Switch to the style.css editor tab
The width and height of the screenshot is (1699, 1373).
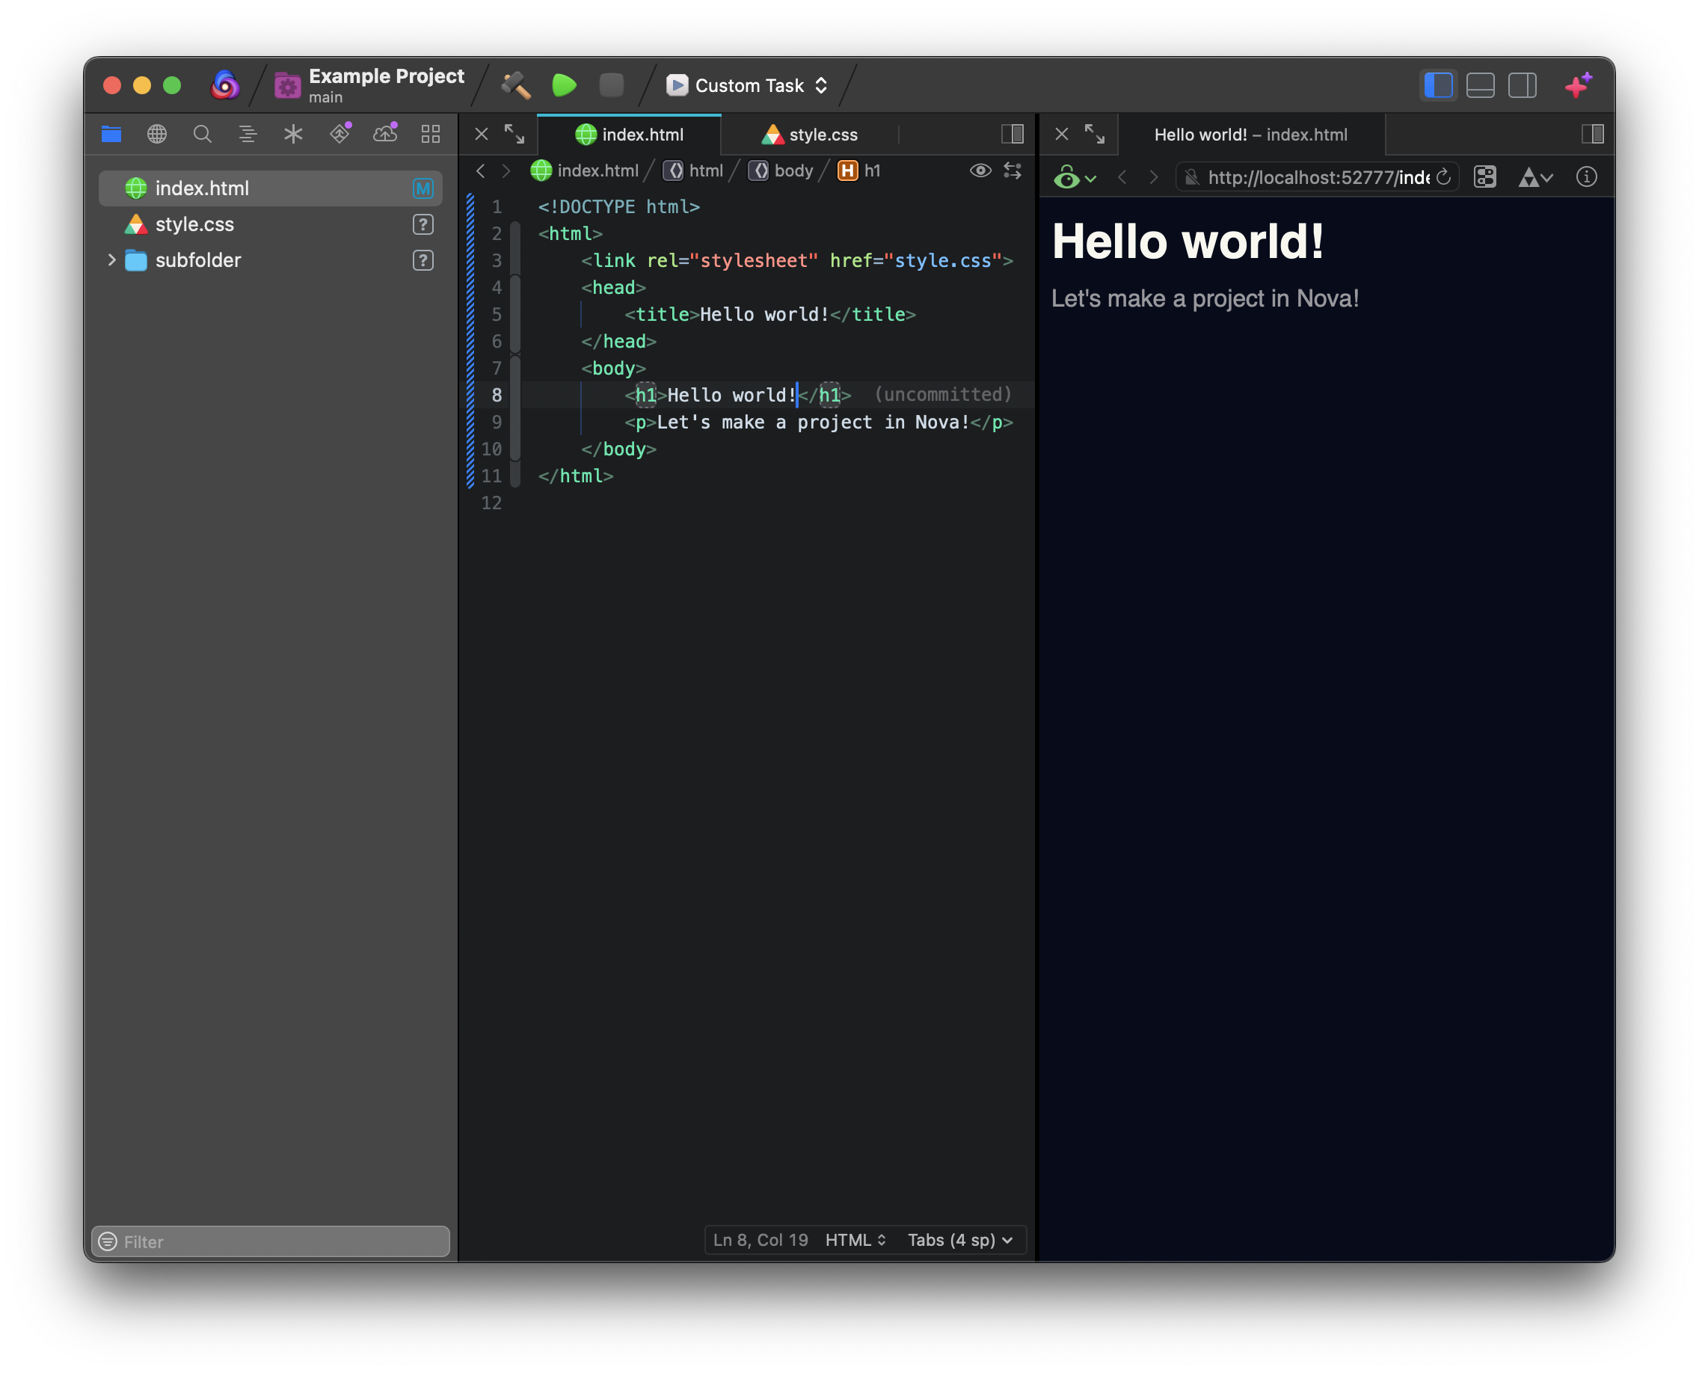click(810, 135)
